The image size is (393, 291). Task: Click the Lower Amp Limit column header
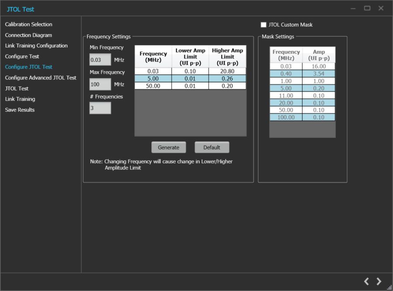(190, 57)
